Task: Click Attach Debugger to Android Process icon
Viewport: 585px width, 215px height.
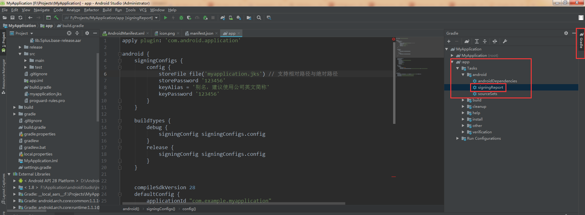Action: [205, 18]
